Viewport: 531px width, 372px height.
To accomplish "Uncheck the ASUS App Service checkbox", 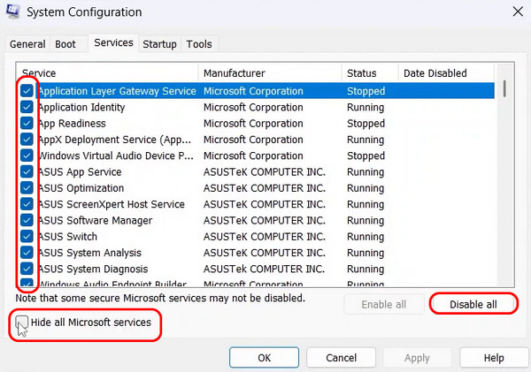I will (27, 171).
